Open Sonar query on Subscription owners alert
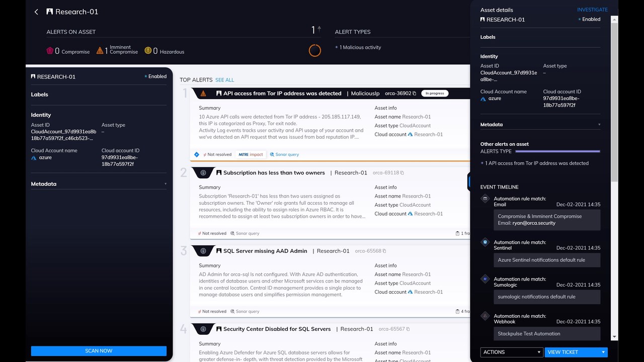The height and width of the screenshot is (362, 644). coord(245,233)
